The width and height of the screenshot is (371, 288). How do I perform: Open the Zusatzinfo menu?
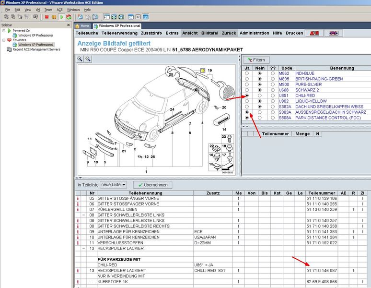coord(151,33)
